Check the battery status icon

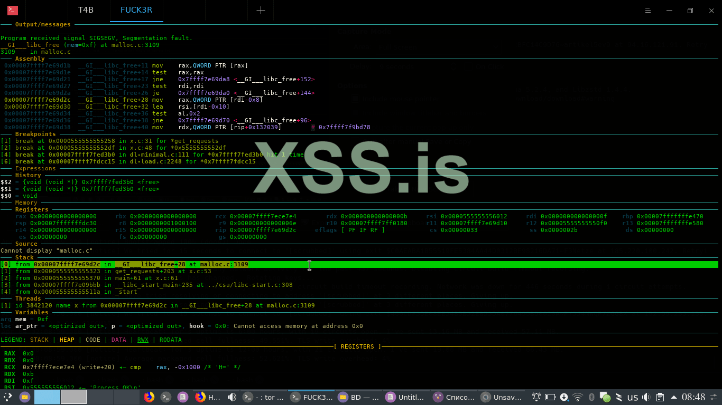[x=550, y=397]
